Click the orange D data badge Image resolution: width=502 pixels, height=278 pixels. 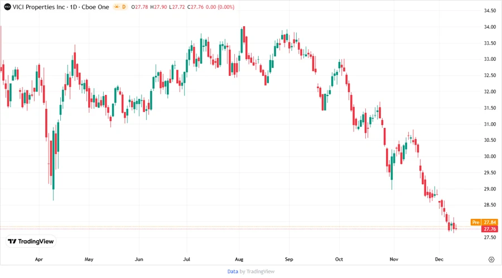(x=124, y=7)
